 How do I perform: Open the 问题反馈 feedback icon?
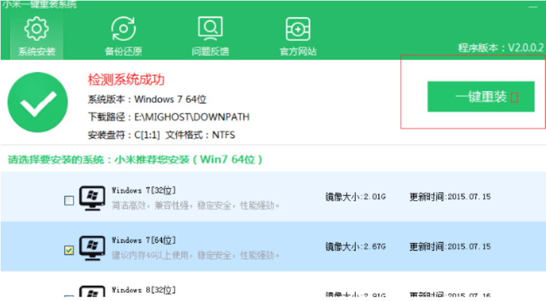pyautogui.click(x=211, y=29)
